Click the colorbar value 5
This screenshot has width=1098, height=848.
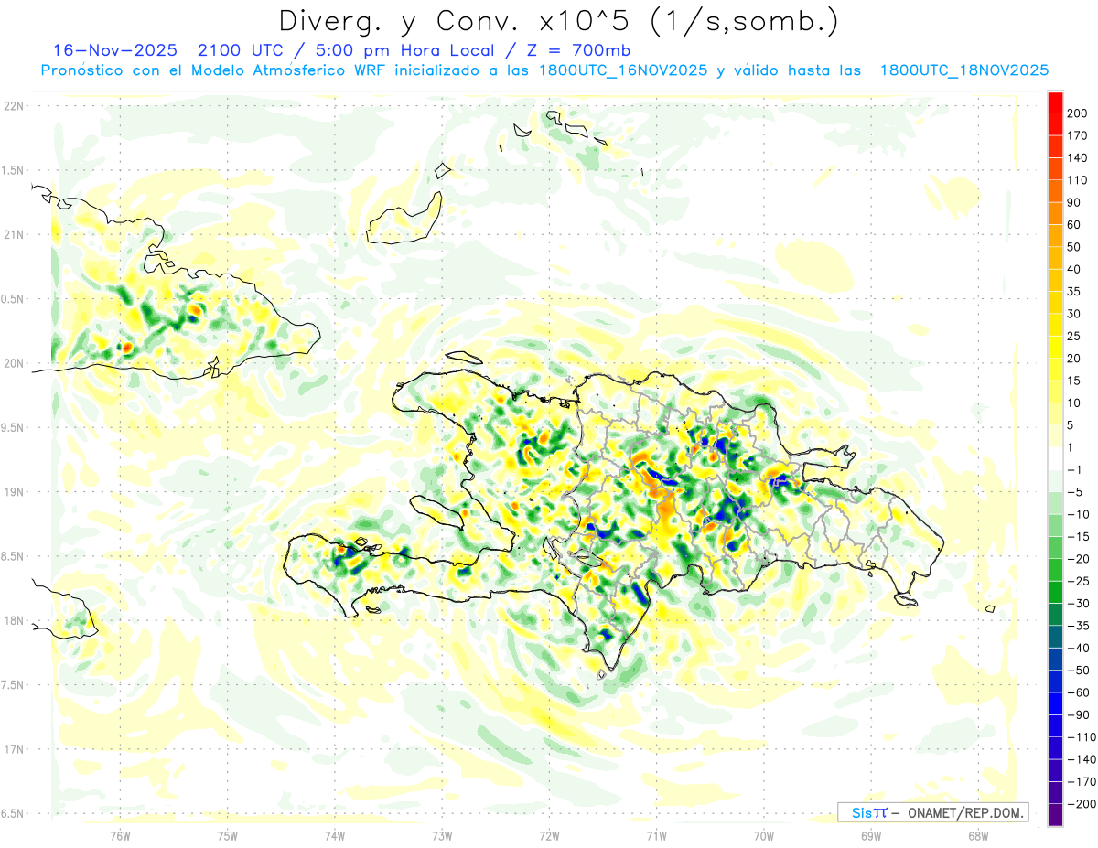[x=1071, y=425]
